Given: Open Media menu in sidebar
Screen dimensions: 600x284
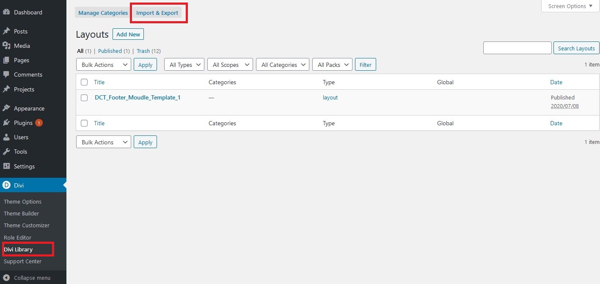Looking at the screenshot, I should tap(22, 46).
